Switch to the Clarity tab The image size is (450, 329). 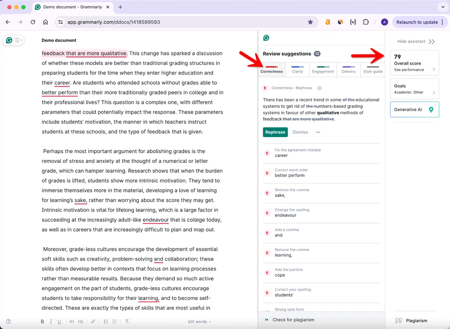[x=298, y=70]
